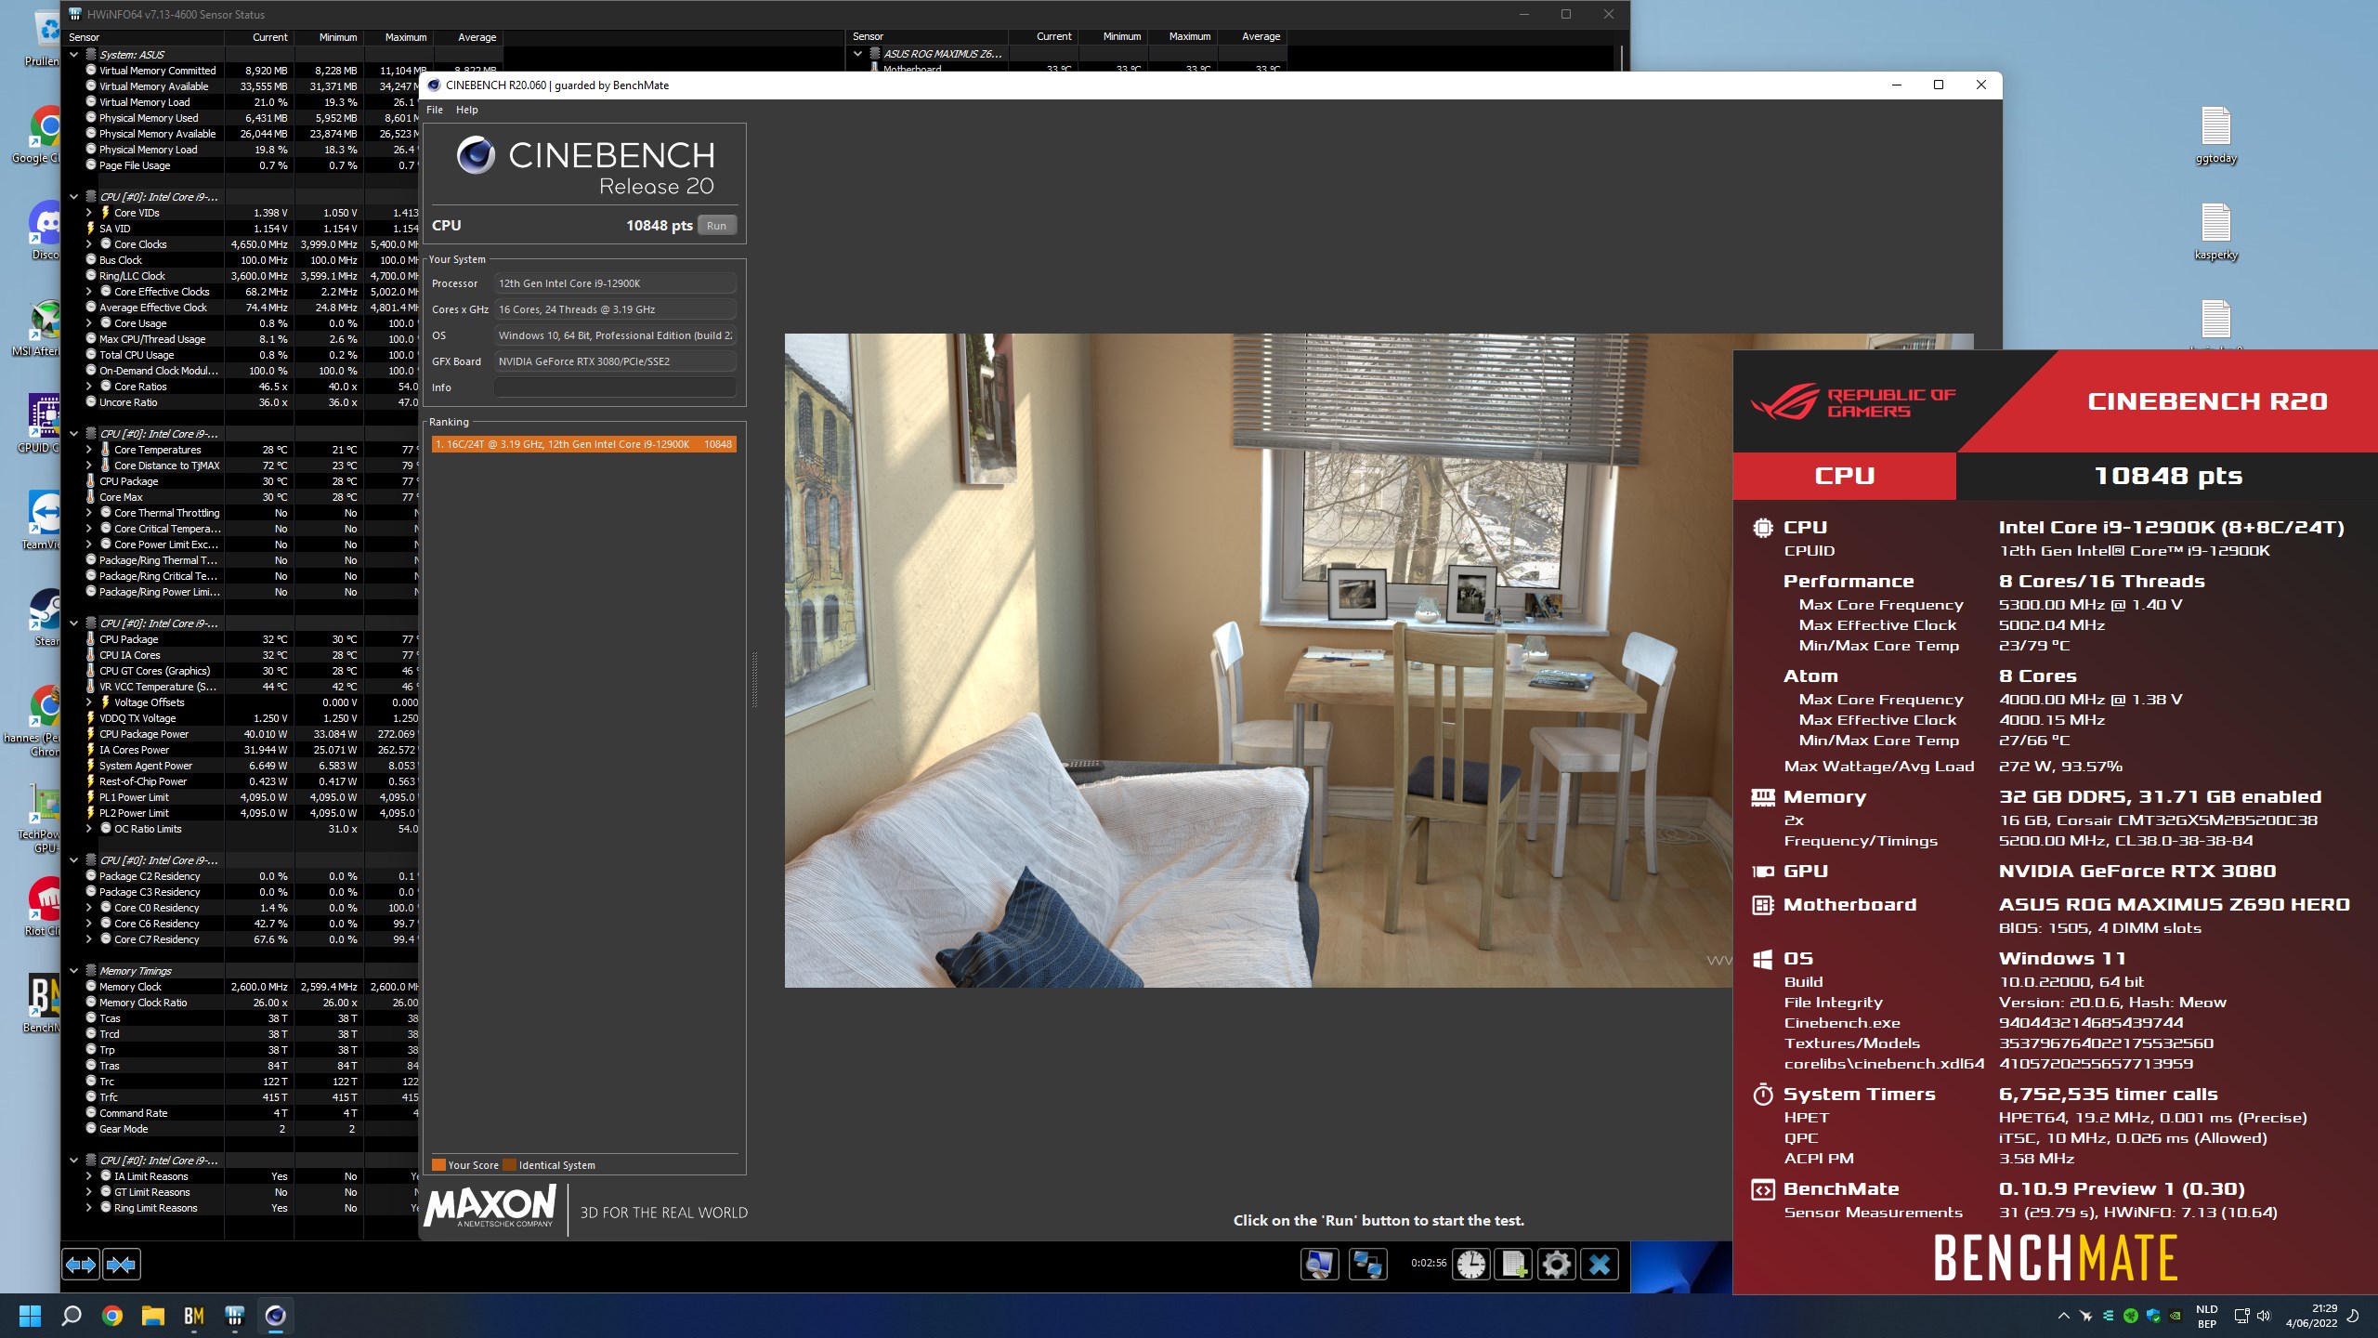Close HWiNFO sensors with blue X icon
This screenshot has width=2378, height=1338.
(1600, 1264)
